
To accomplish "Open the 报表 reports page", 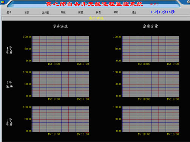I will pyautogui.click(x=98, y=12).
